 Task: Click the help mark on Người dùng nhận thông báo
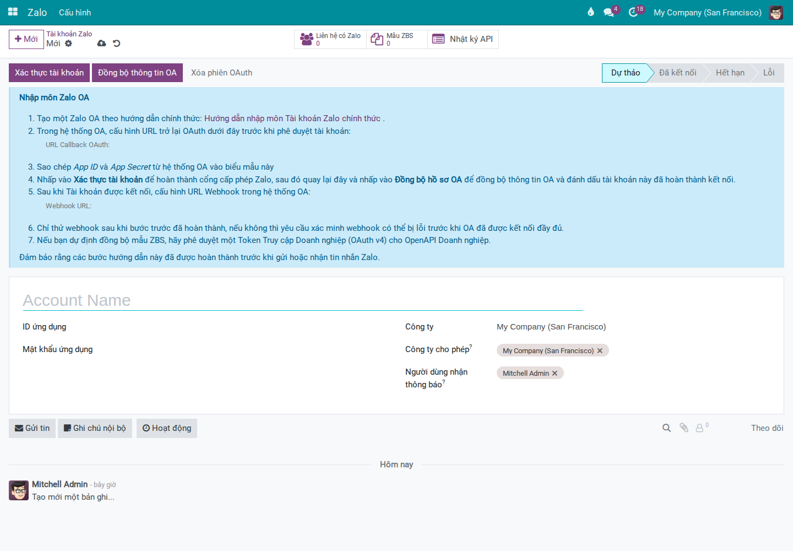444,382
